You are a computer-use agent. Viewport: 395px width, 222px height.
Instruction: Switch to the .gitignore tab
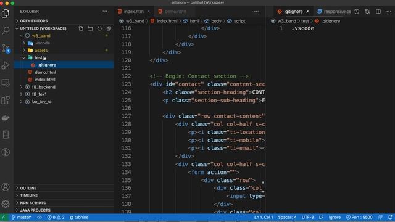point(293,11)
